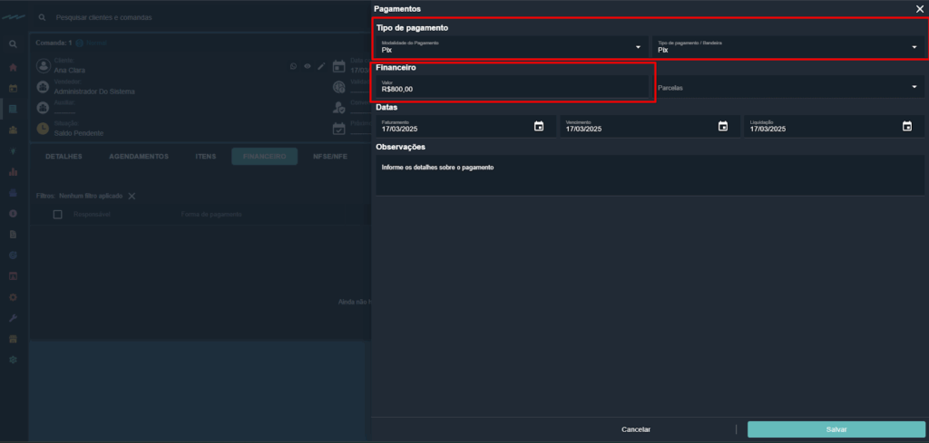This screenshot has height=443, width=929.
Task: Open the Liquidação date calendar picker
Action: 906,126
